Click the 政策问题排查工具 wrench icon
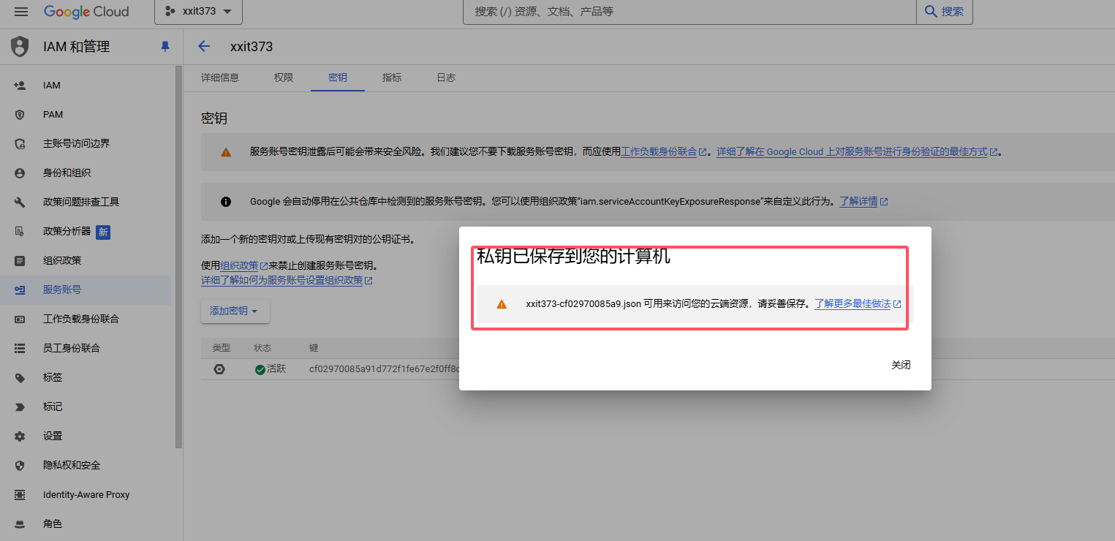The image size is (1115, 541). click(20, 203)
